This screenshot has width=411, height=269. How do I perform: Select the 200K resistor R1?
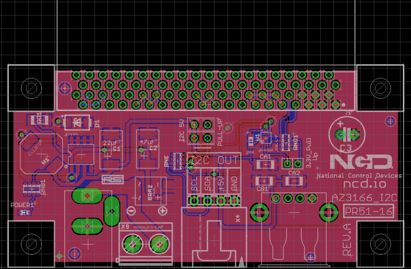251,141
